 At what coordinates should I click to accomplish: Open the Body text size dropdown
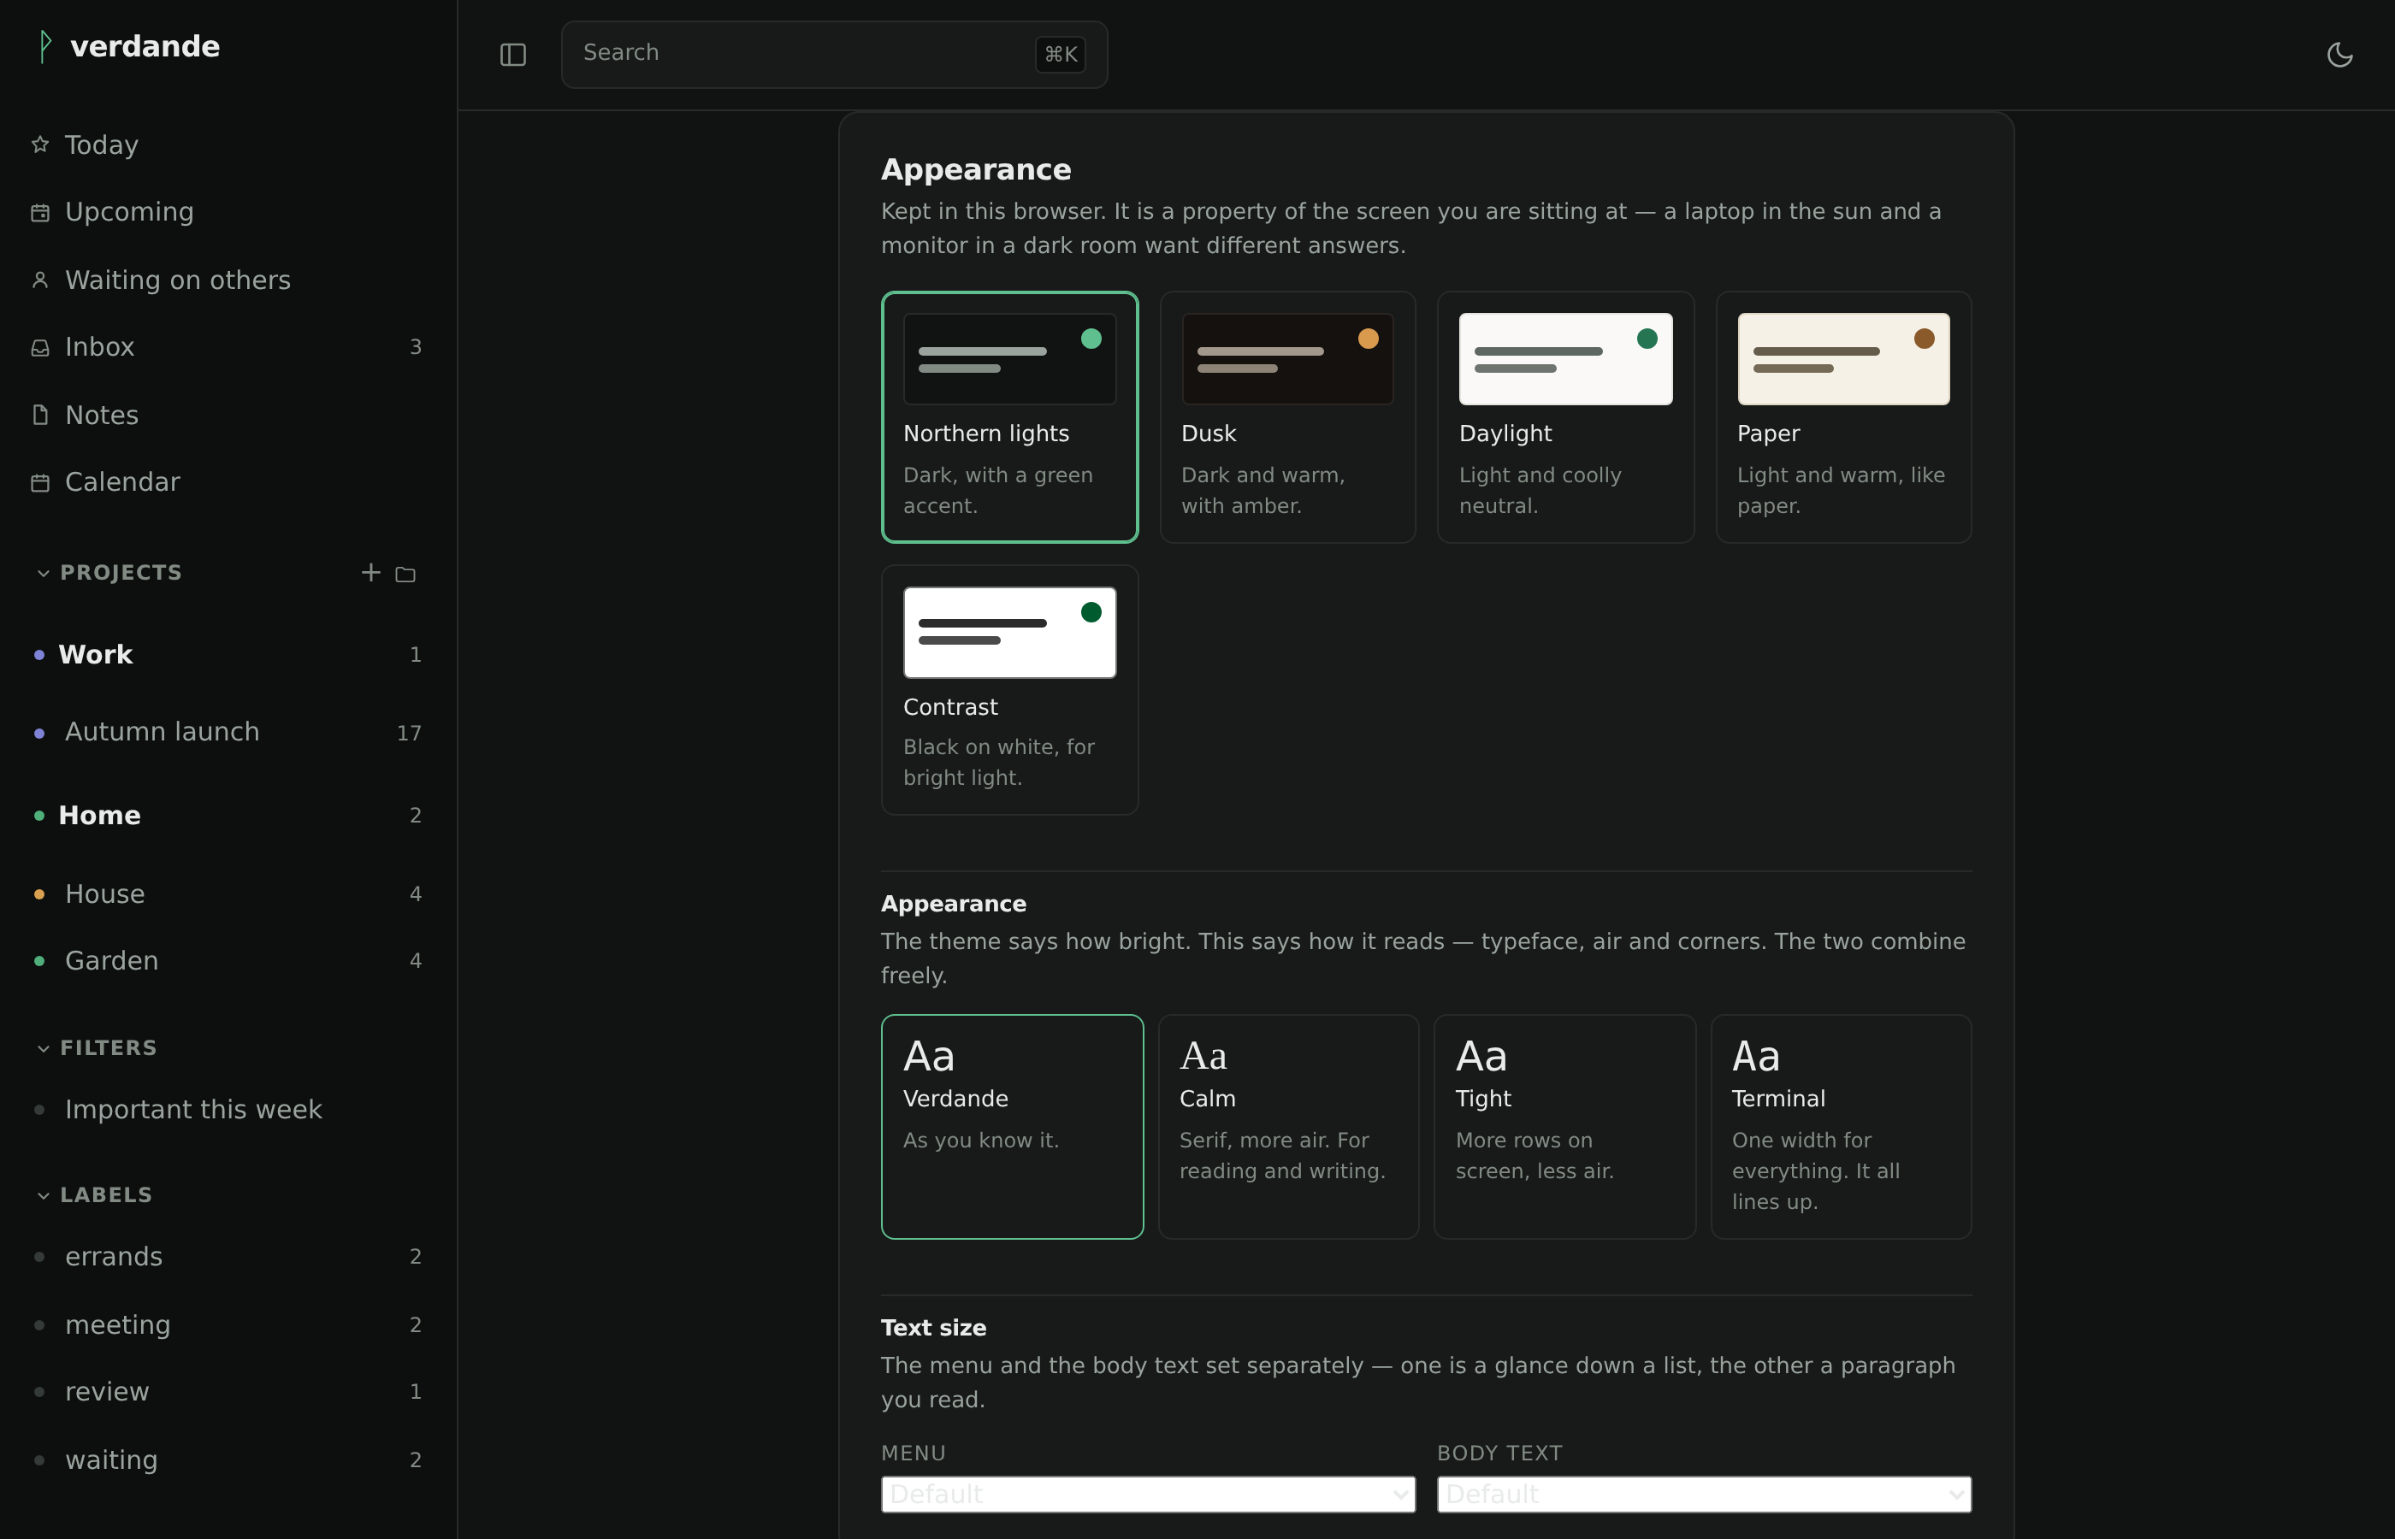[x=1703, y=1494]
